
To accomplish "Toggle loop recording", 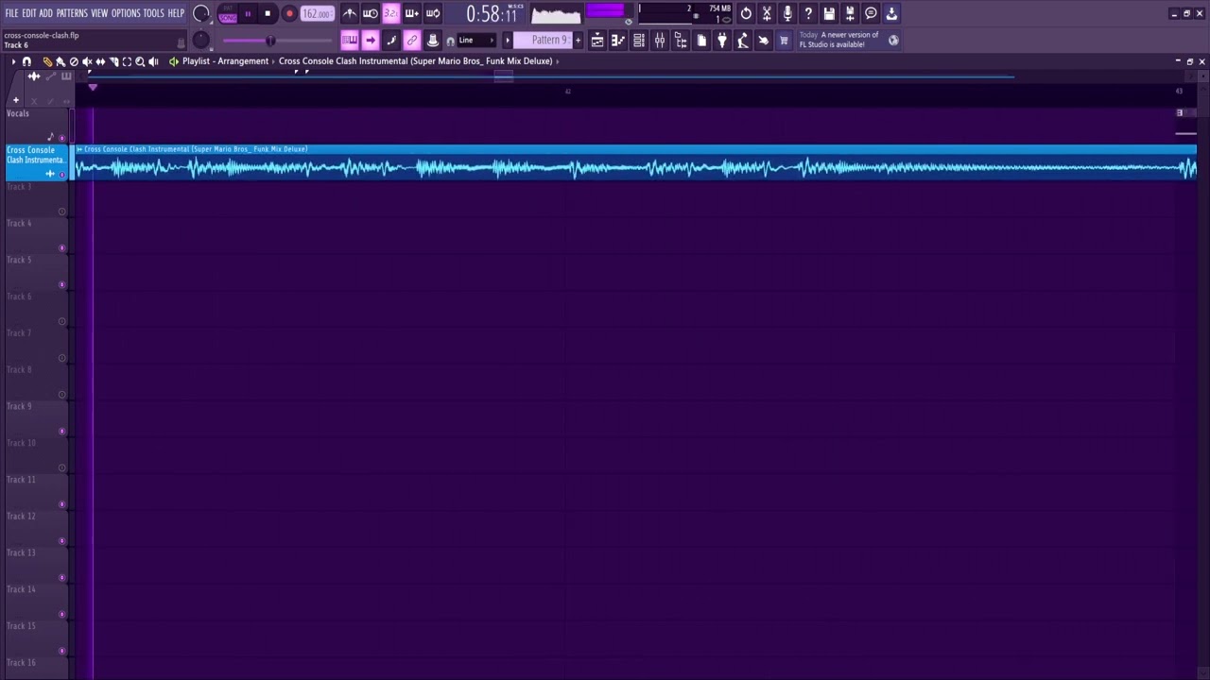I will [433, 13].
